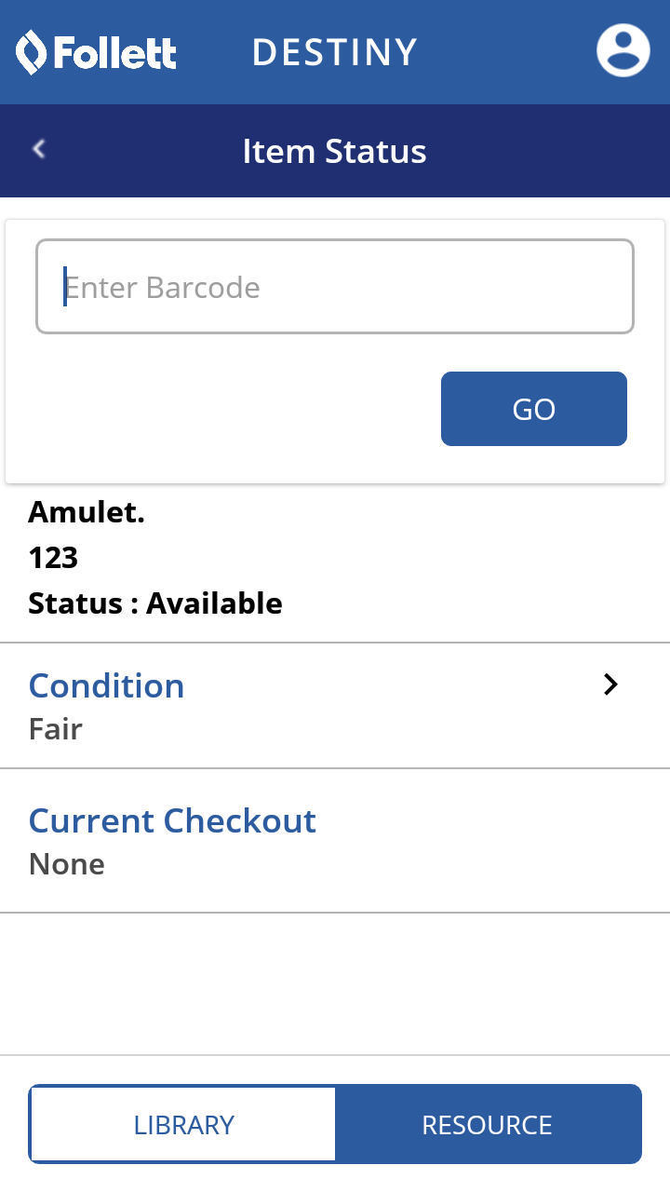Click the DESTINY header title

pos(334,52)
